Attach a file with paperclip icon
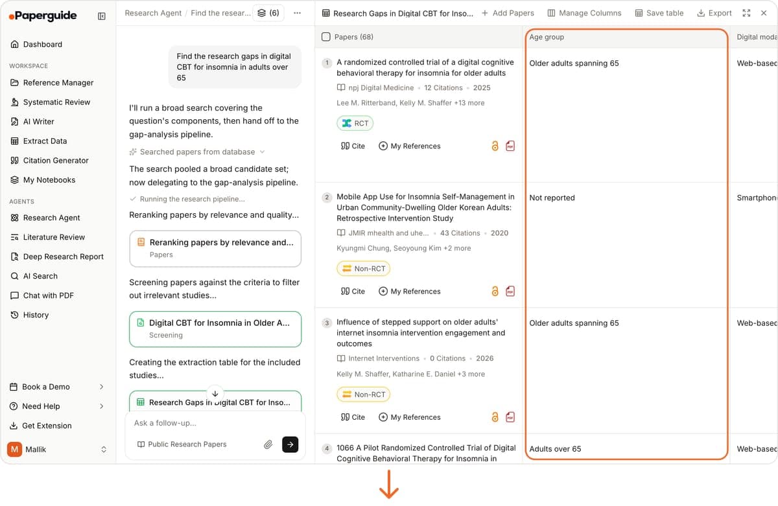 (x=268, y=444)
